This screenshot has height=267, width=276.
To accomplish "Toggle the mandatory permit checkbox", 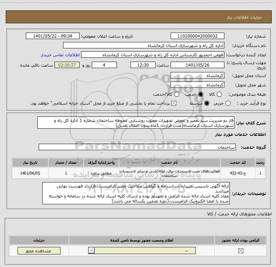I will tap(241, 251).
